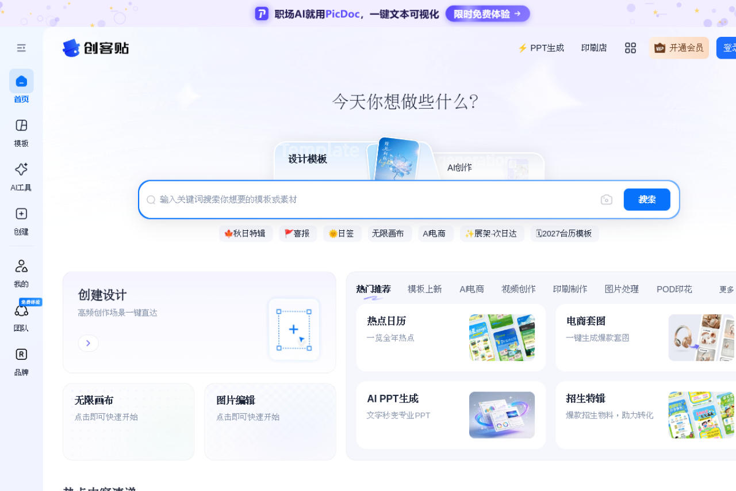The height and width of the screenshot is (491, 736).
Task: Open the AI PPT生成 card thumbnail
Action: [502, 415]
